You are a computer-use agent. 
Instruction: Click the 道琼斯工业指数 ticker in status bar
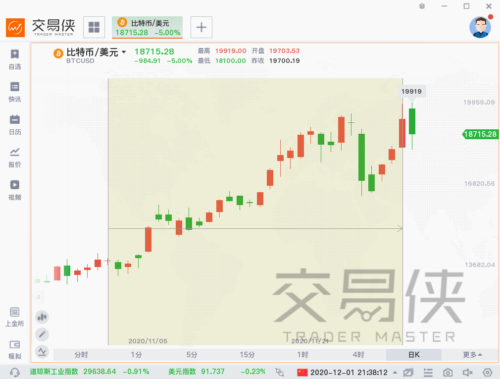pos(90,372)
